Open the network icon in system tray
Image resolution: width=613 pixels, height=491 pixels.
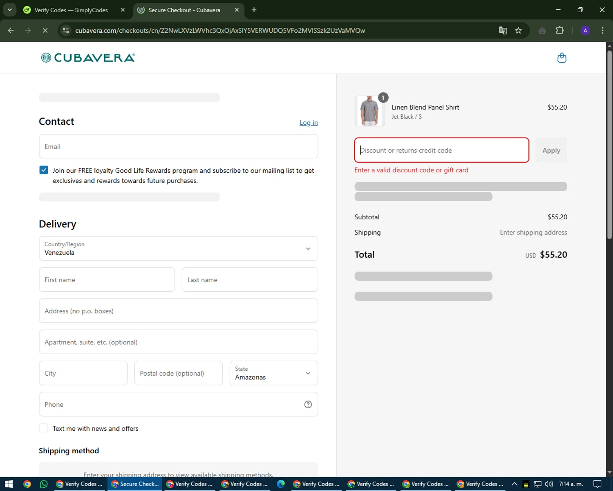point(537,484)
